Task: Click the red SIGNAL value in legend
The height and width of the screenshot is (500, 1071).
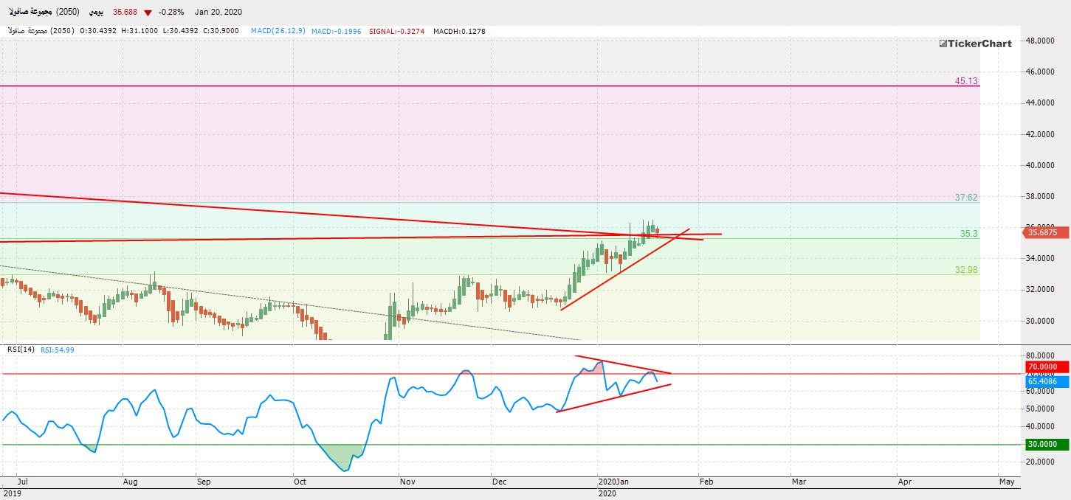Action: coord(404,31)
